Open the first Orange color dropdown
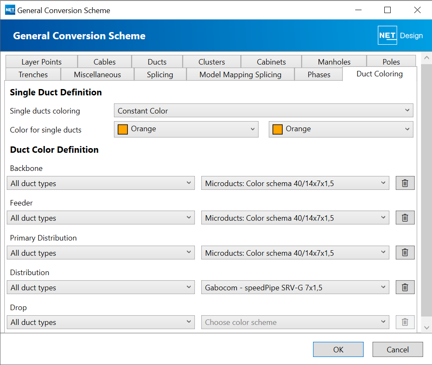Screen dimensions: 432x365 pos(186,129)
